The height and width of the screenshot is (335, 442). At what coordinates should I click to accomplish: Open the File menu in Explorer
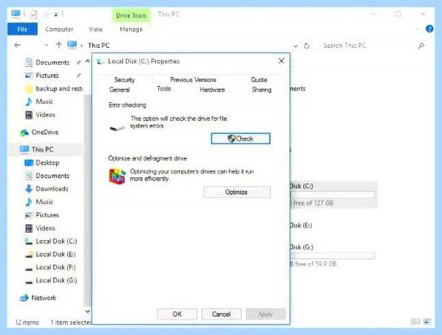click(22, 29)
